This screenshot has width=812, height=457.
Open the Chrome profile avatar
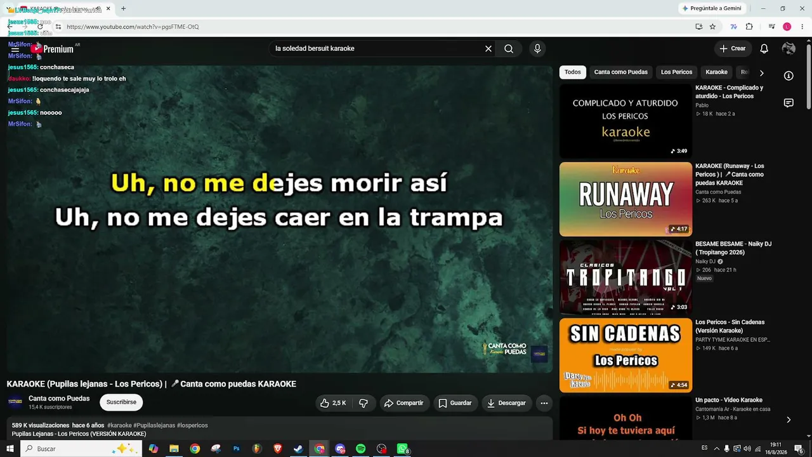click(x=787, y=27)
